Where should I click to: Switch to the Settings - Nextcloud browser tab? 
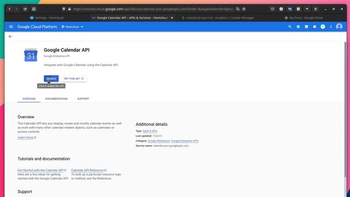pos(47,18)
